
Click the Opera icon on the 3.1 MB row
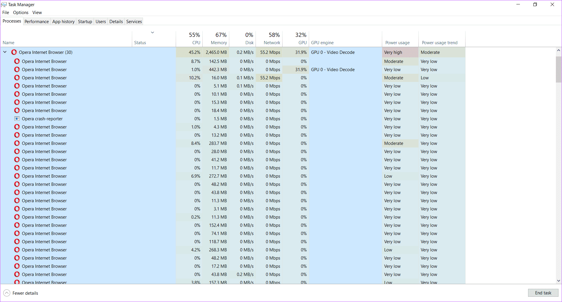pos(17,209)
